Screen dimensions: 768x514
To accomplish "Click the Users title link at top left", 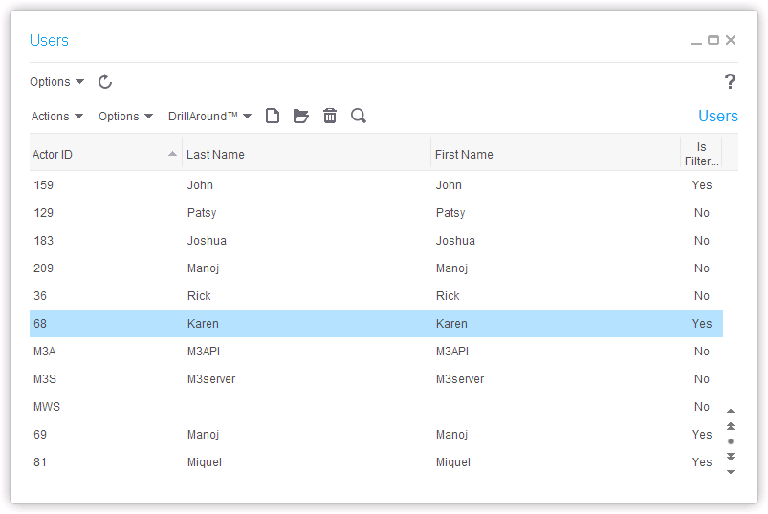I will pos(49,41).
